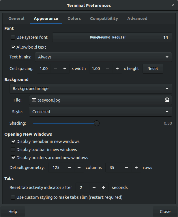The image size is (178, 217).
Task: Decrease default geometry rows with minus
Action: coord(126,168)
